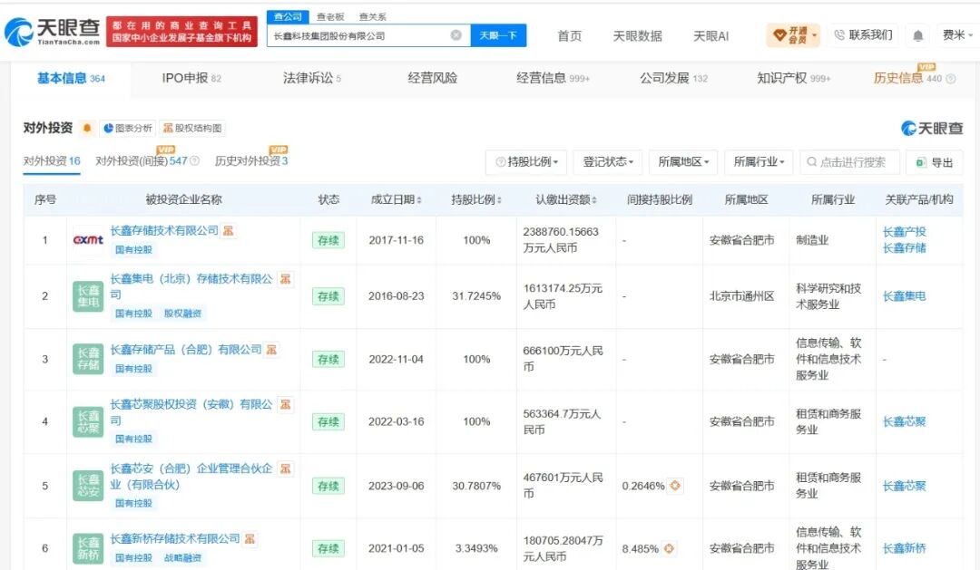This screenshot has height=570, width=980.
Task: Click the 联系我们 contact link
Action: tap(864, 35)
